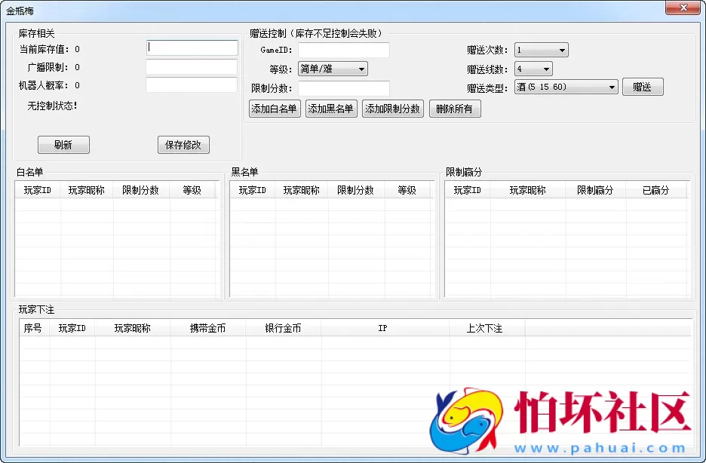Click the 保存修改 save changes button
Image resolution: width=706 pixels, height=463 pixels.
click(183, 145)
